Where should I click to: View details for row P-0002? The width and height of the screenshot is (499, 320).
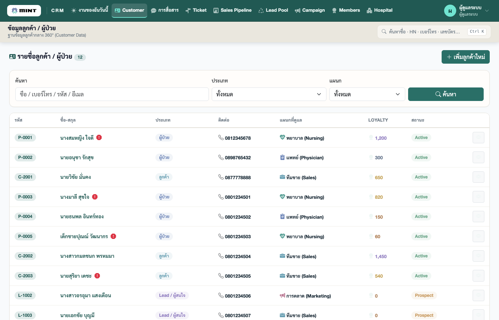pyautogui.click(x=478, y=158)
